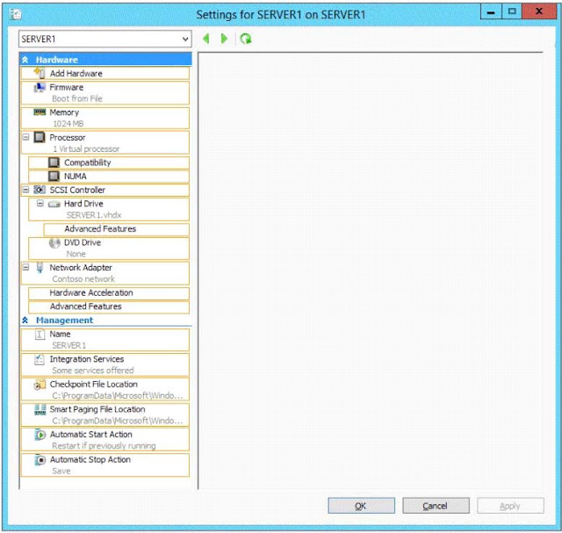Collapse the Hard Drive node
This screenshot has width=562, height=533.
tap(40, 204)
